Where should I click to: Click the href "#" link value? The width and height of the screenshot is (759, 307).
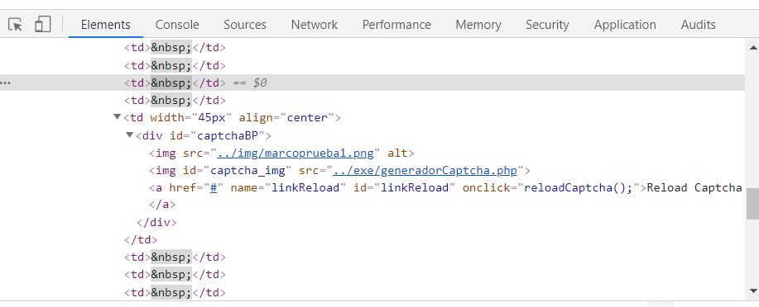click(x=213, y=188)
